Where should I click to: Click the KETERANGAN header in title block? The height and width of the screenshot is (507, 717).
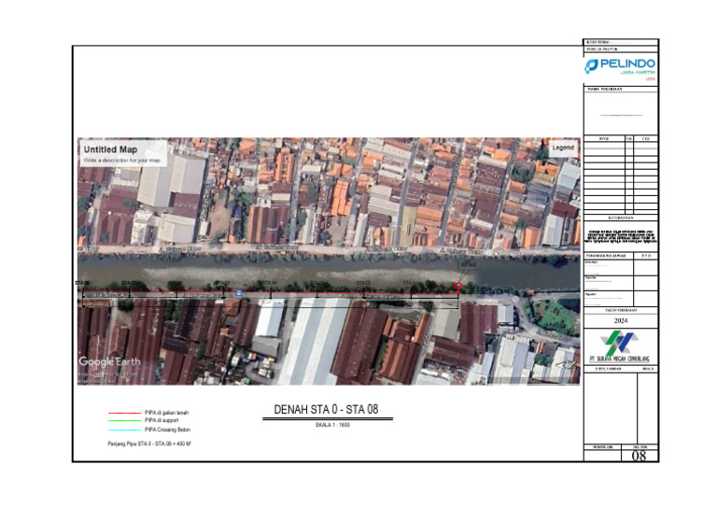[x=620, y=217]
